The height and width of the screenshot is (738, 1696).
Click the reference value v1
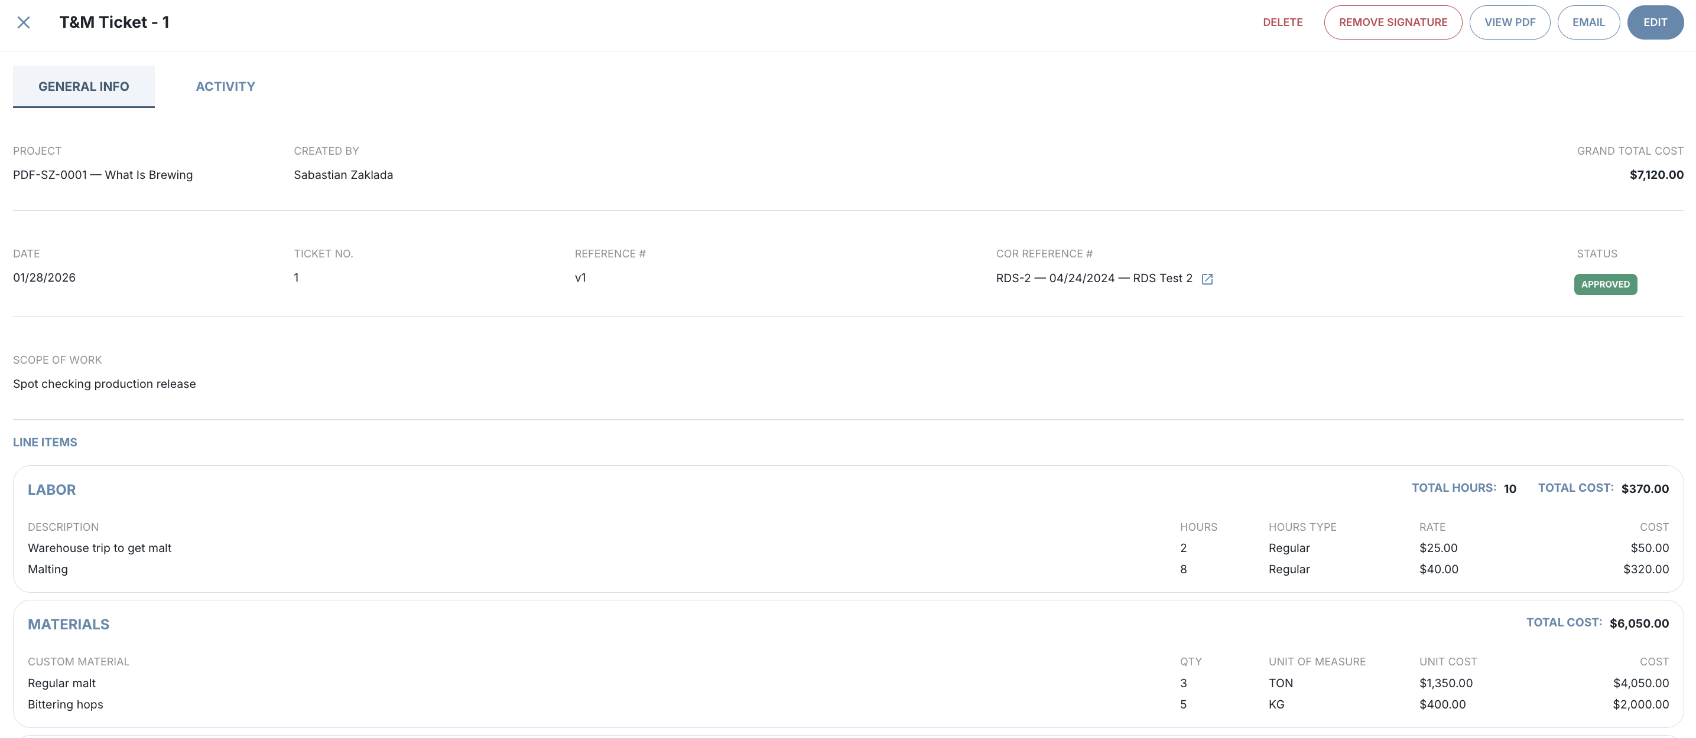click(580, 277)
